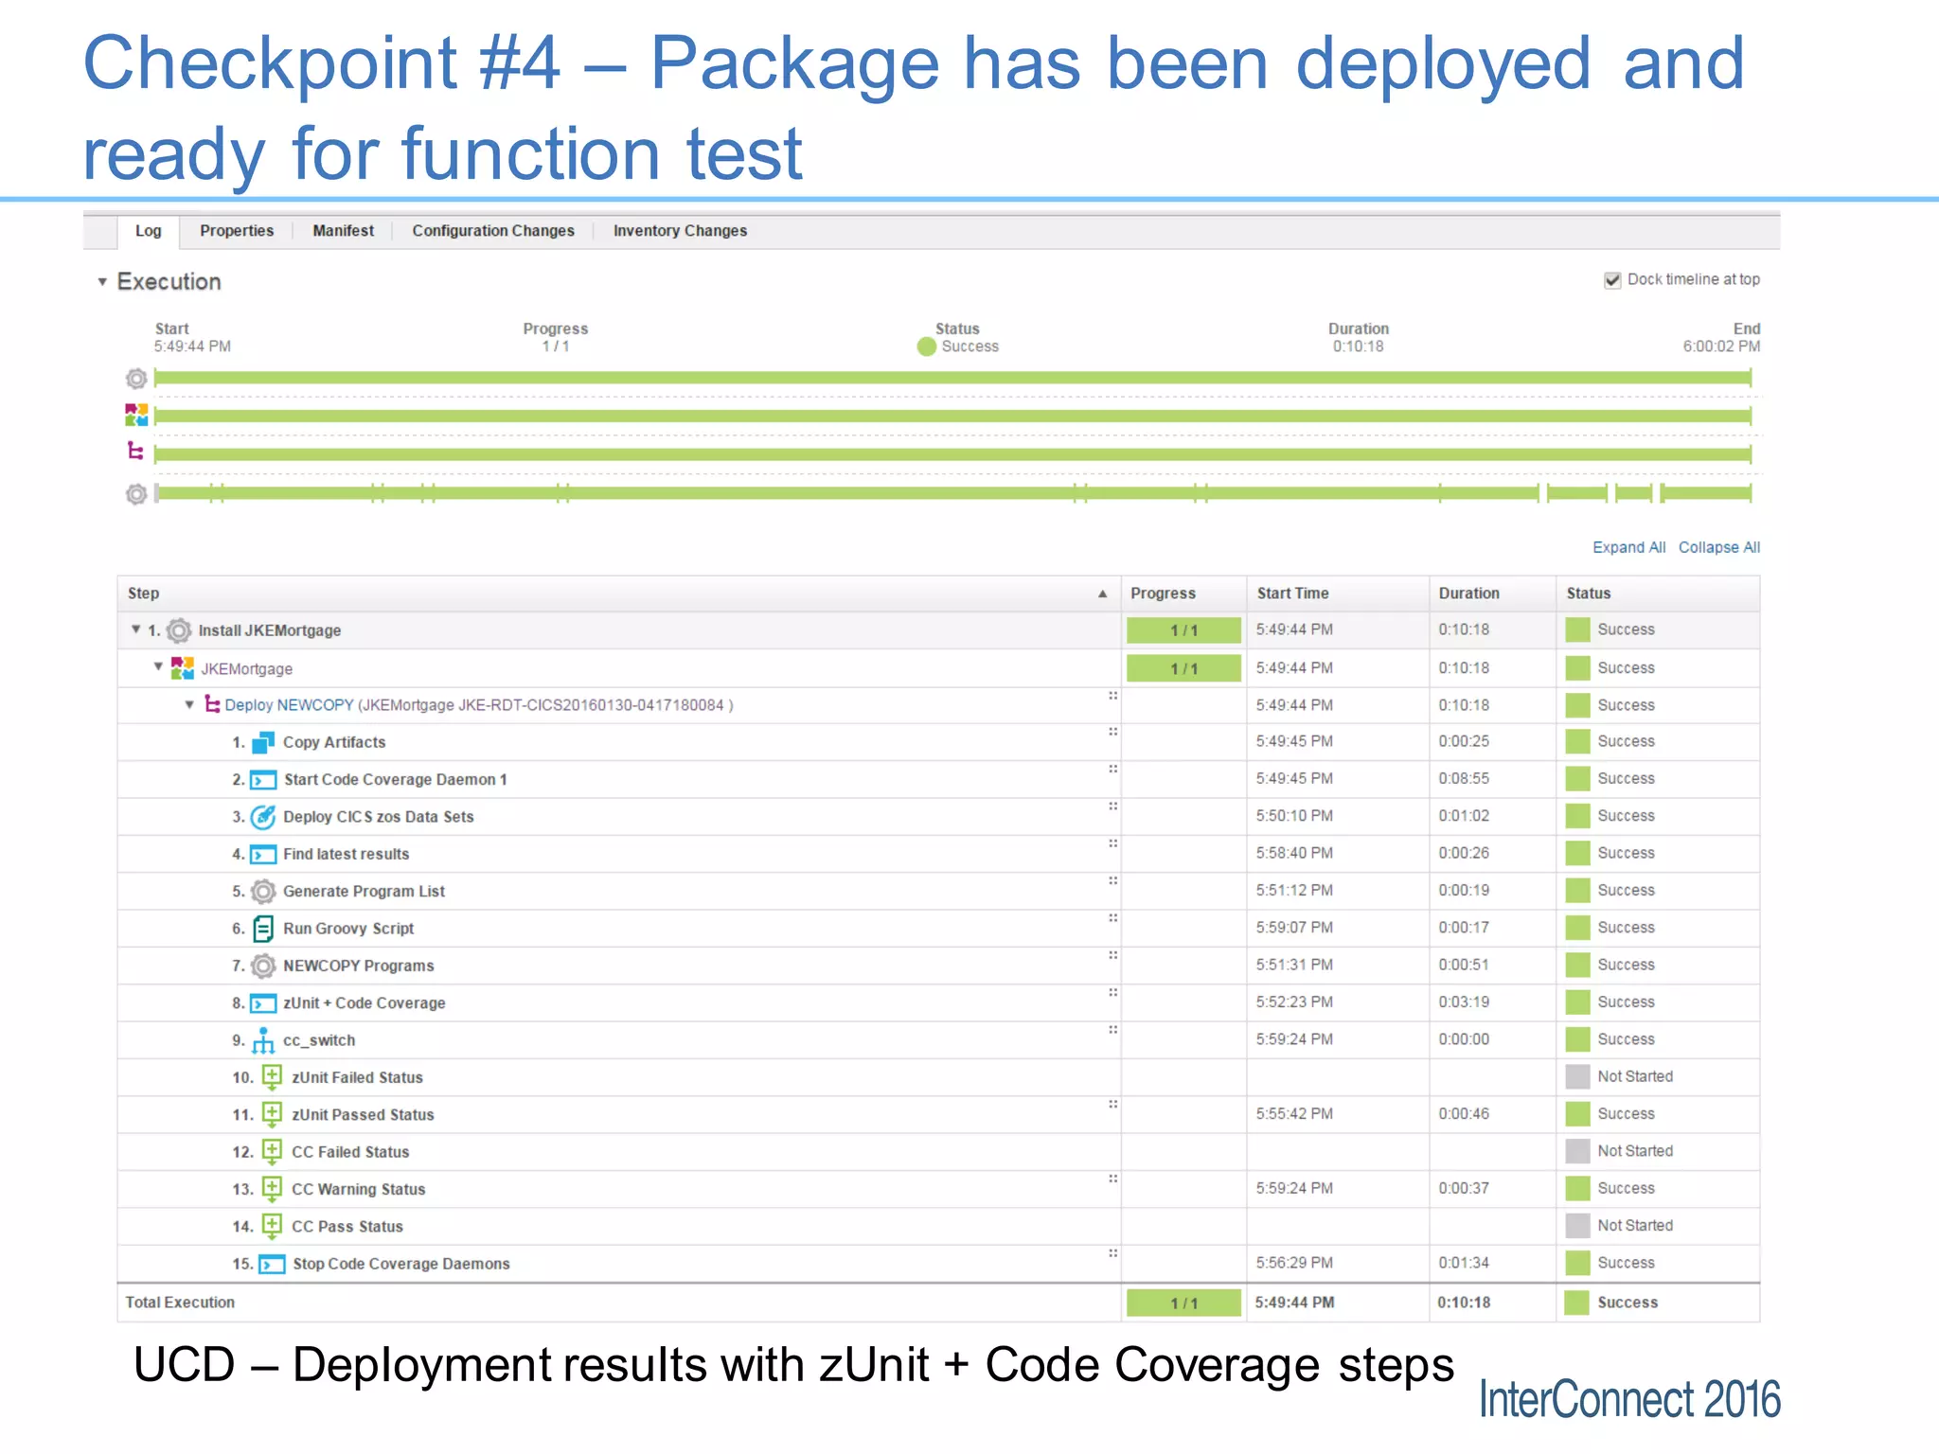
Task: Click the zUnit + Code Coverage shell icon
Action: (x=263, y=1003)
